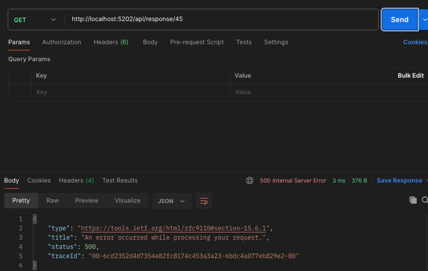428x271 pixels.
Task: Switch to the Visualize view
Action: [x=127, y=201]
